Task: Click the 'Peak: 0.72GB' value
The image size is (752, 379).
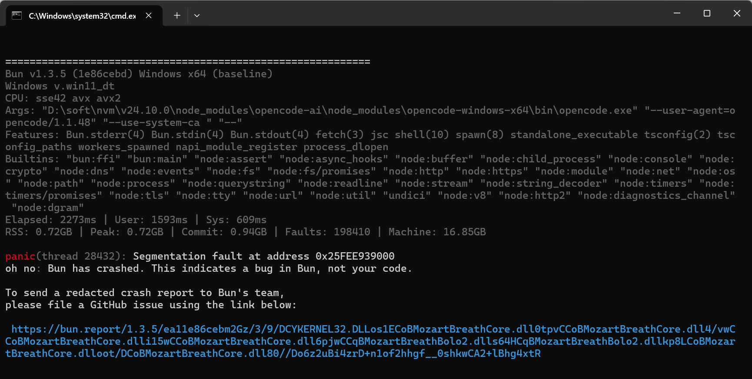Action: [127, 232]
